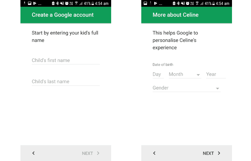Tap alarm clock icon in left status bar
Viewport: 251px width, 161px height.
pyautogui.click(x=67, y=3)
